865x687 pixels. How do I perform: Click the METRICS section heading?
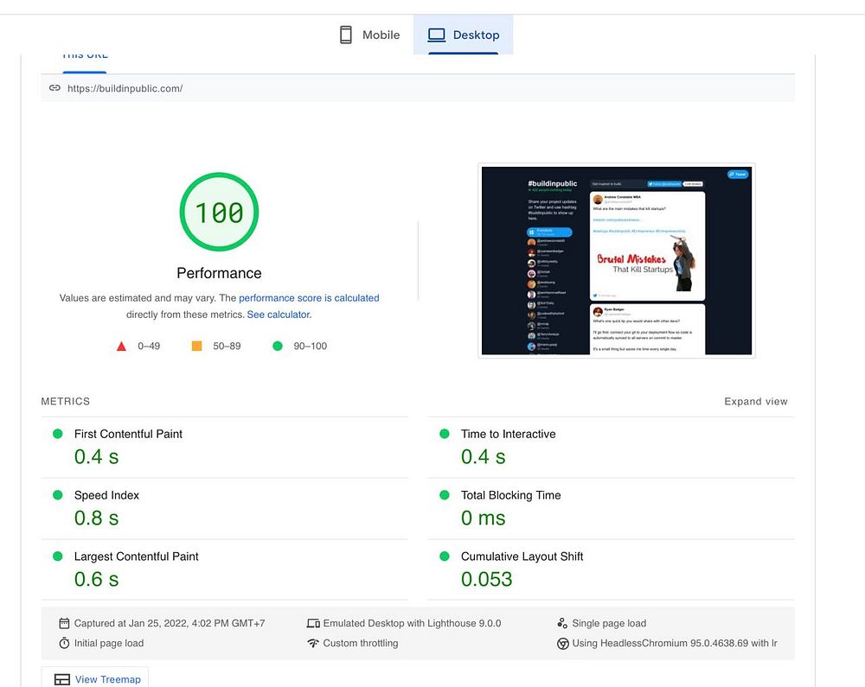coord(65,402)
